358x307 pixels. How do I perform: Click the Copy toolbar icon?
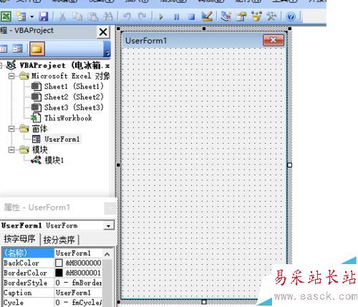point(77,16)
